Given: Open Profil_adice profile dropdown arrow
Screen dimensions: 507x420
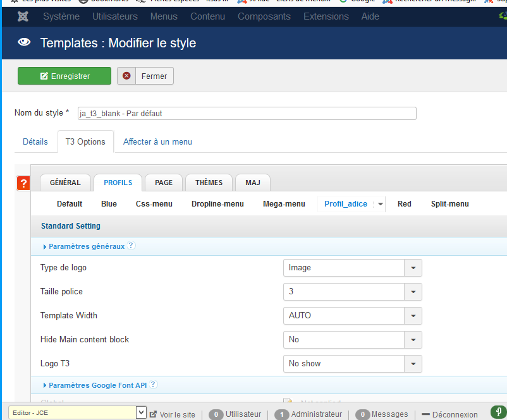Looking at the screenshot, I should coord(380,204).
